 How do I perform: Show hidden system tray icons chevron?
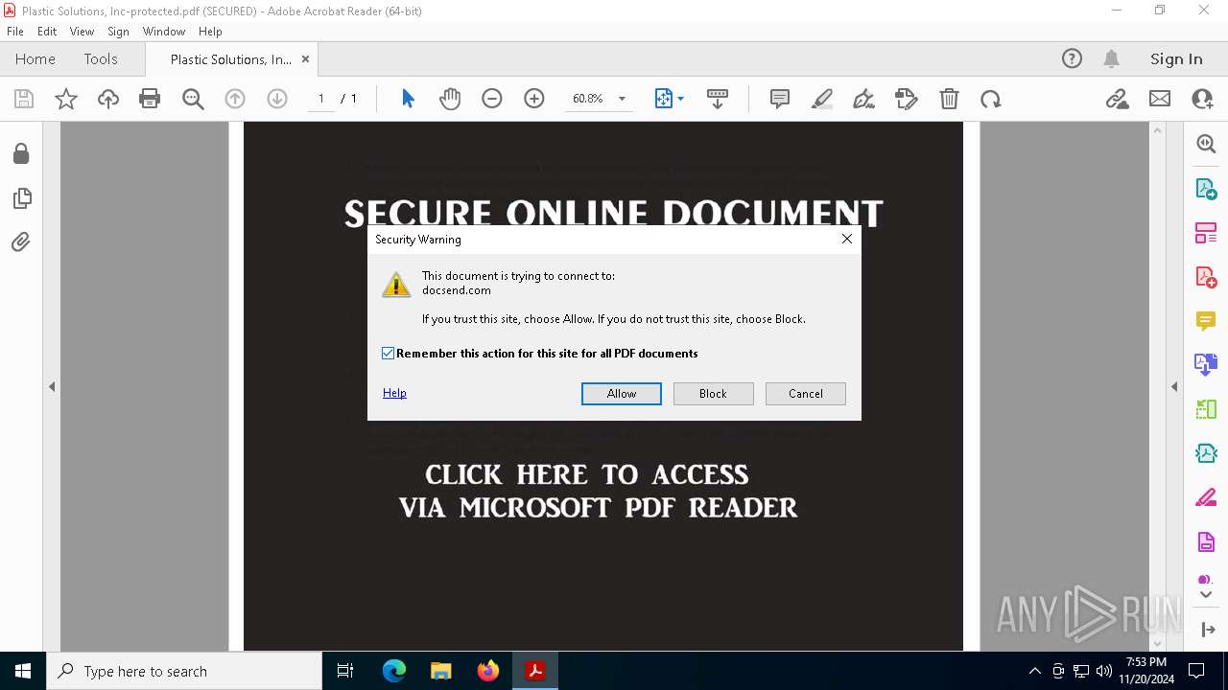[1034, 671]
